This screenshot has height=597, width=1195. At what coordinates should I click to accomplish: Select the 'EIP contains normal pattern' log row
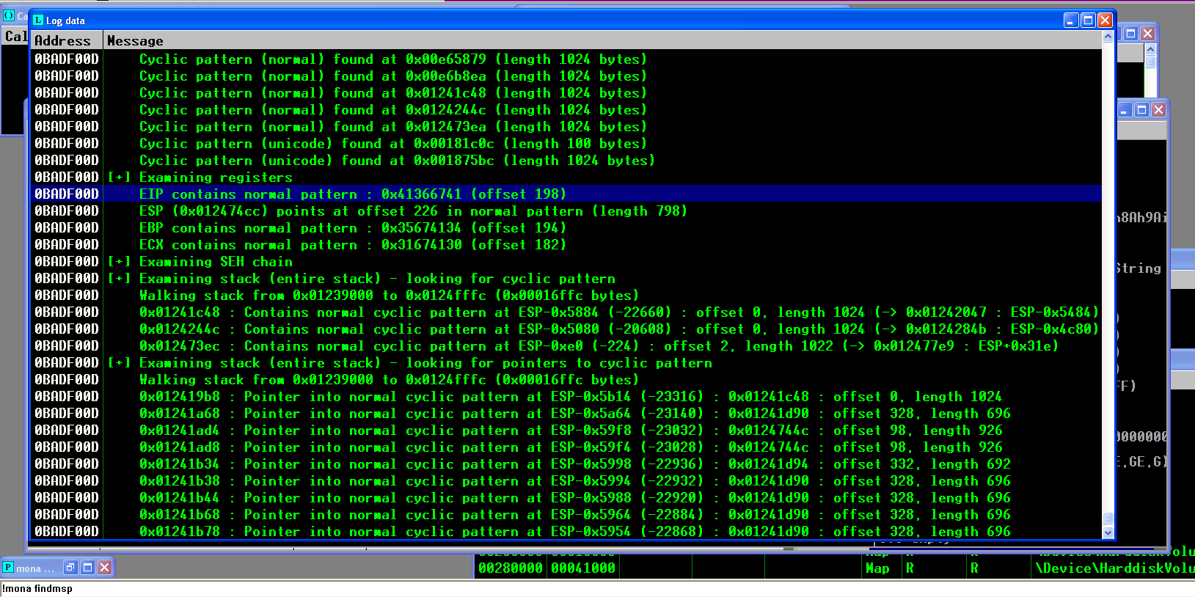click(566, 194)
